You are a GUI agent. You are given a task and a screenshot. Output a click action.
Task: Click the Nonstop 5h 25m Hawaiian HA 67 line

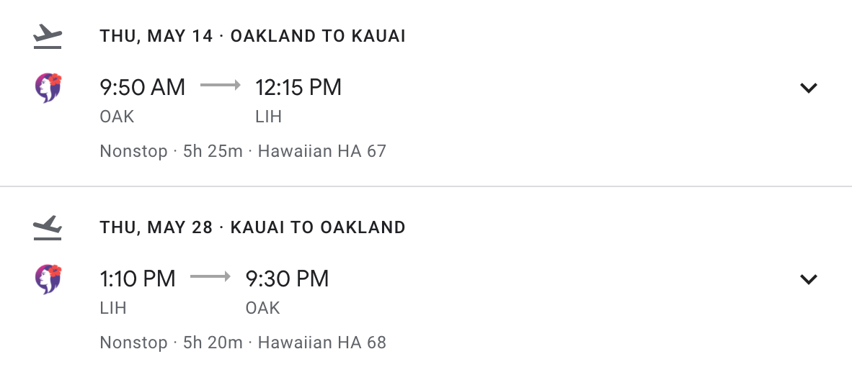coord(243,151)
